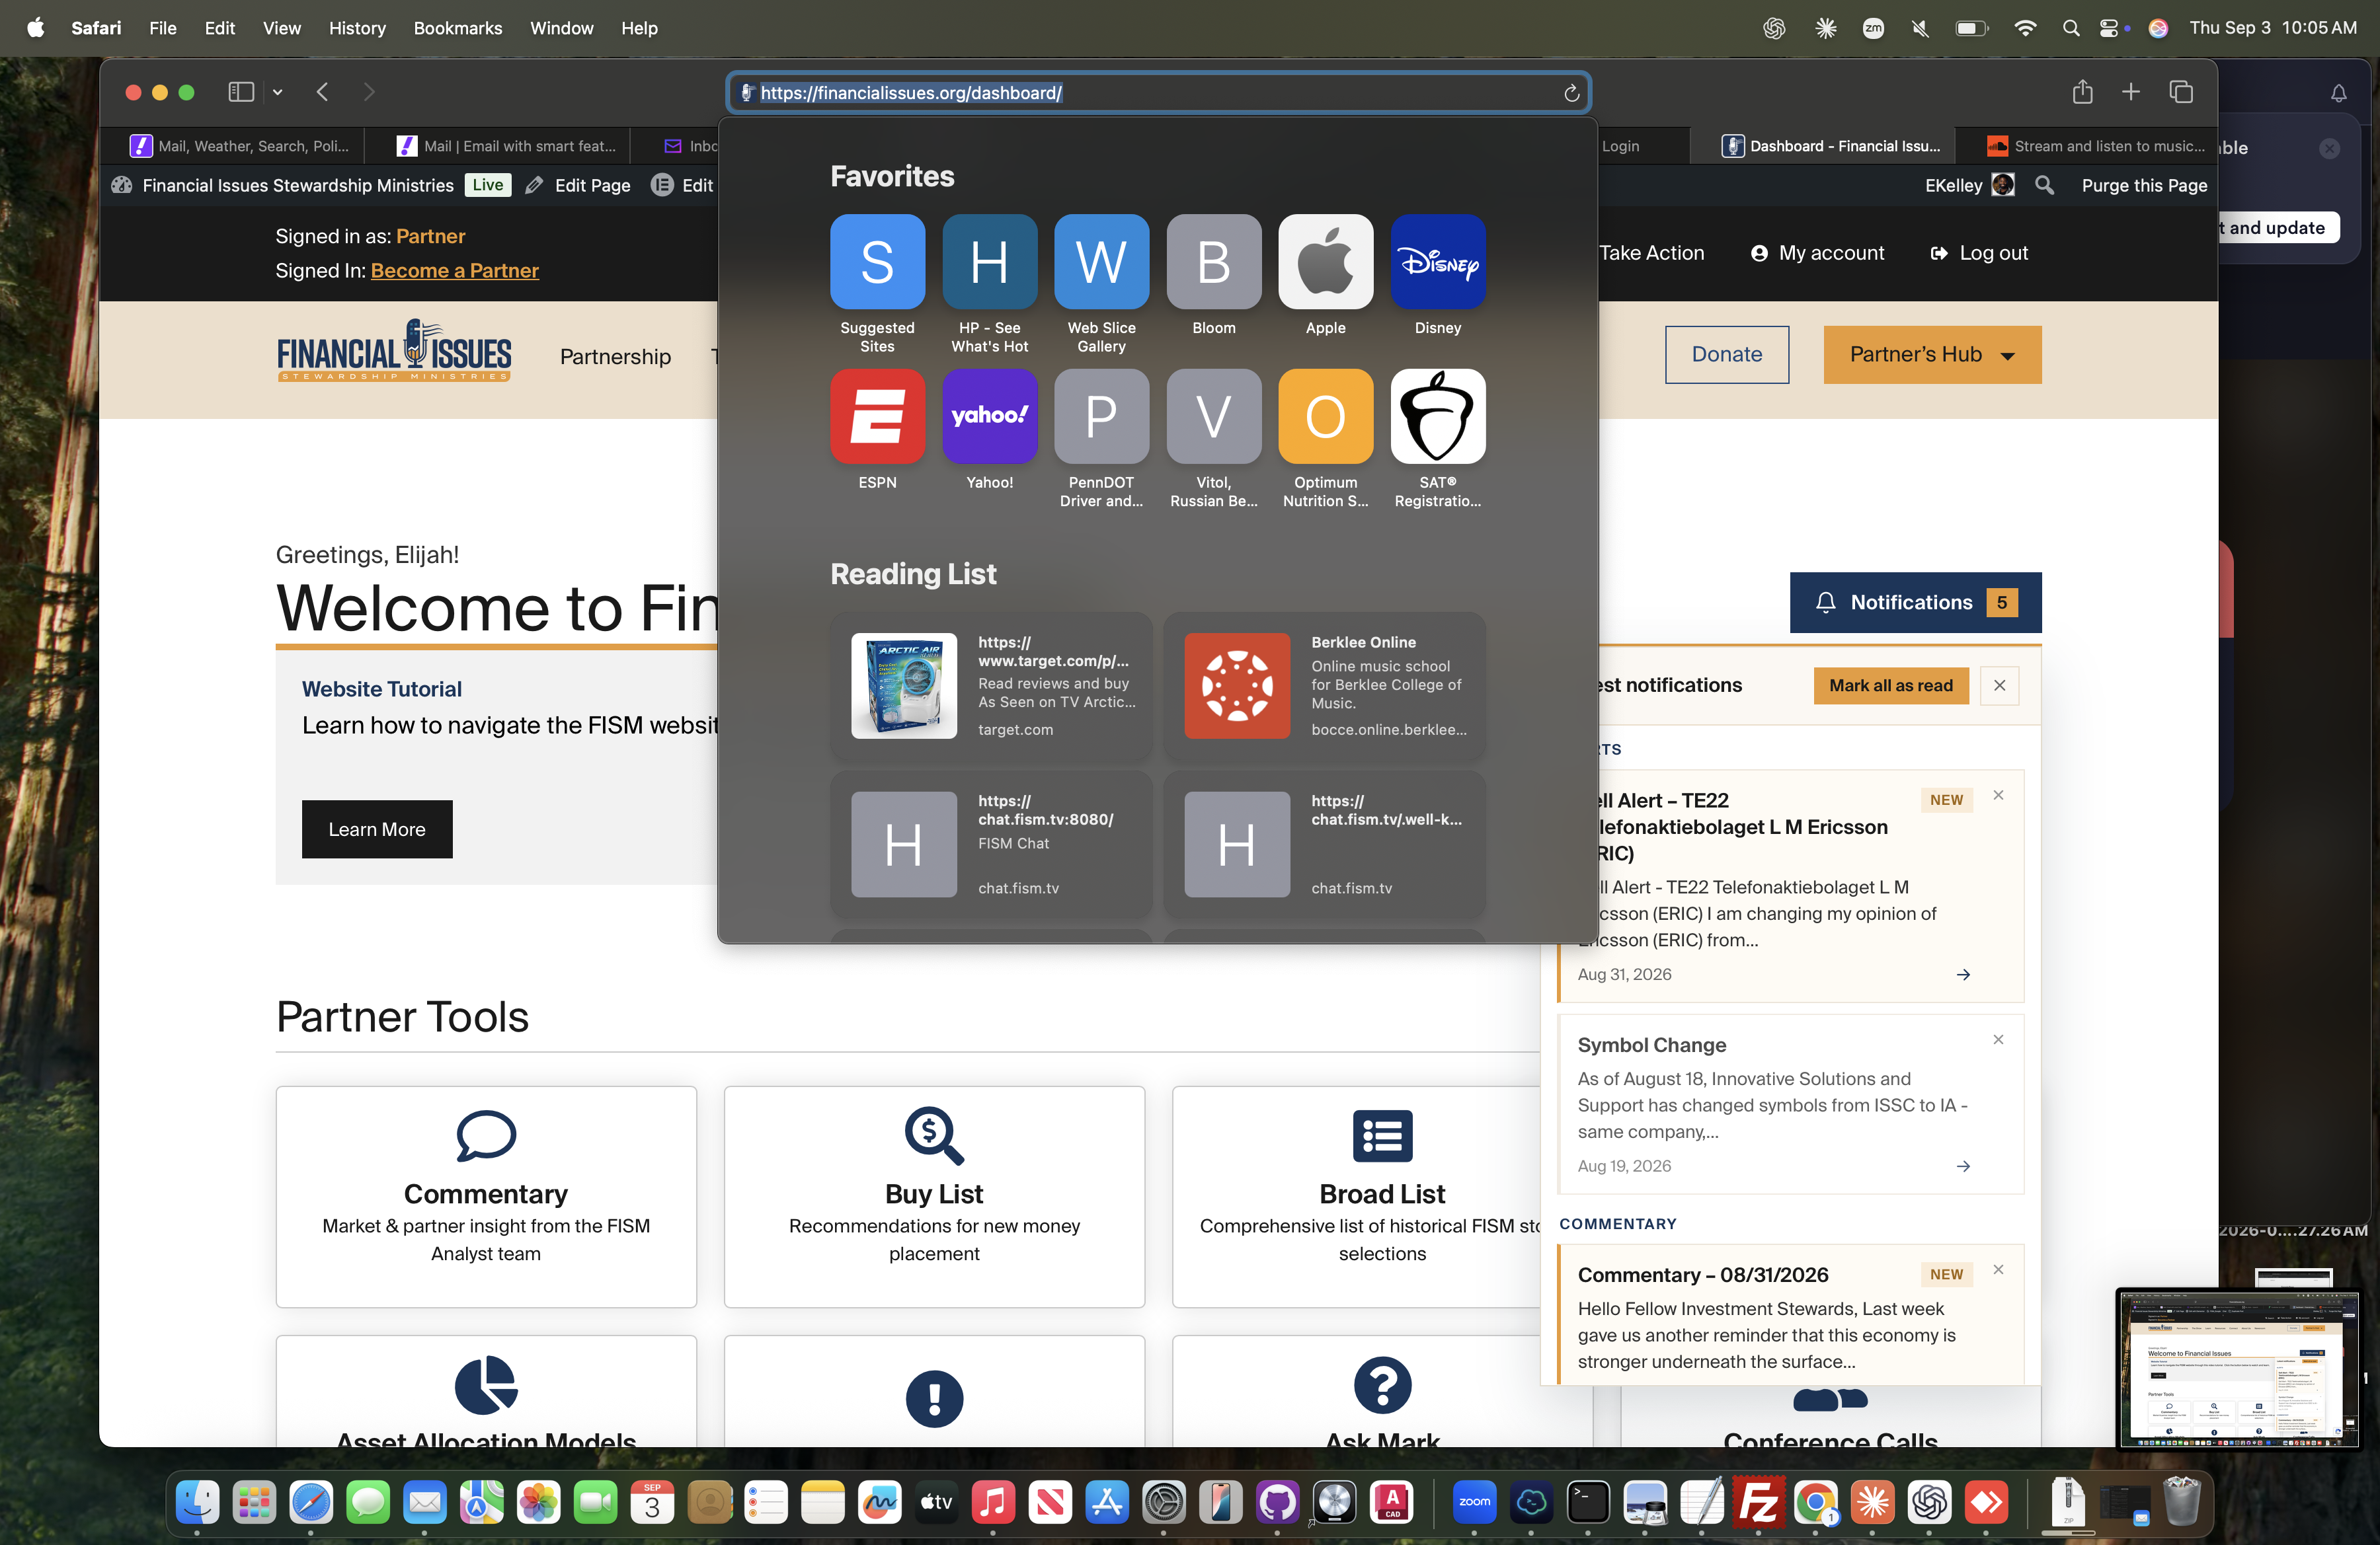
Task: Open the Asset Allocation Models pie chart card
Action: (x=486, y=1391)
